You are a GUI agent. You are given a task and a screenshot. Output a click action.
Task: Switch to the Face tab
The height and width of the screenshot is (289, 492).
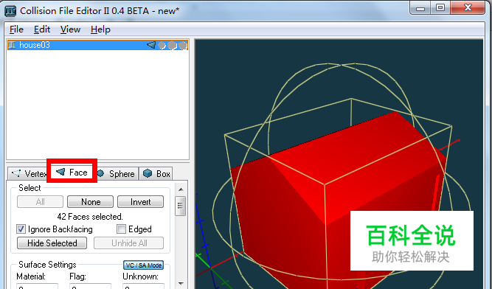(72, 172)
